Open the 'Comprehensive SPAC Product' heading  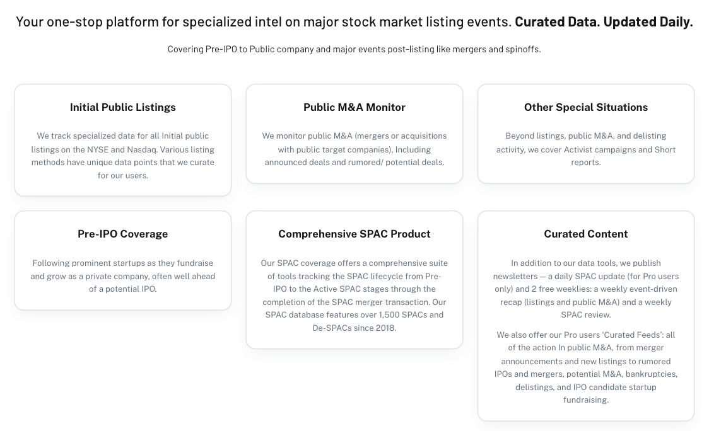(x=354, y=234)
